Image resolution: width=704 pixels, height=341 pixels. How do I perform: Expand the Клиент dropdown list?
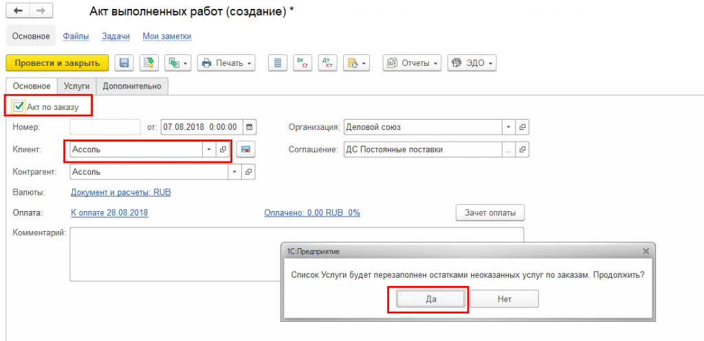[209, 149]
